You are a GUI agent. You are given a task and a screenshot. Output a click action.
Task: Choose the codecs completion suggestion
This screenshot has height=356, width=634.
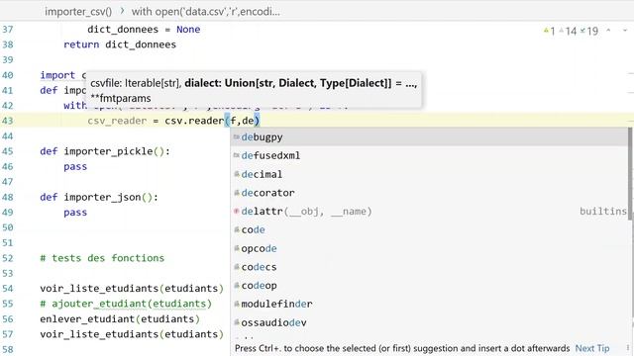pos(430,267)
